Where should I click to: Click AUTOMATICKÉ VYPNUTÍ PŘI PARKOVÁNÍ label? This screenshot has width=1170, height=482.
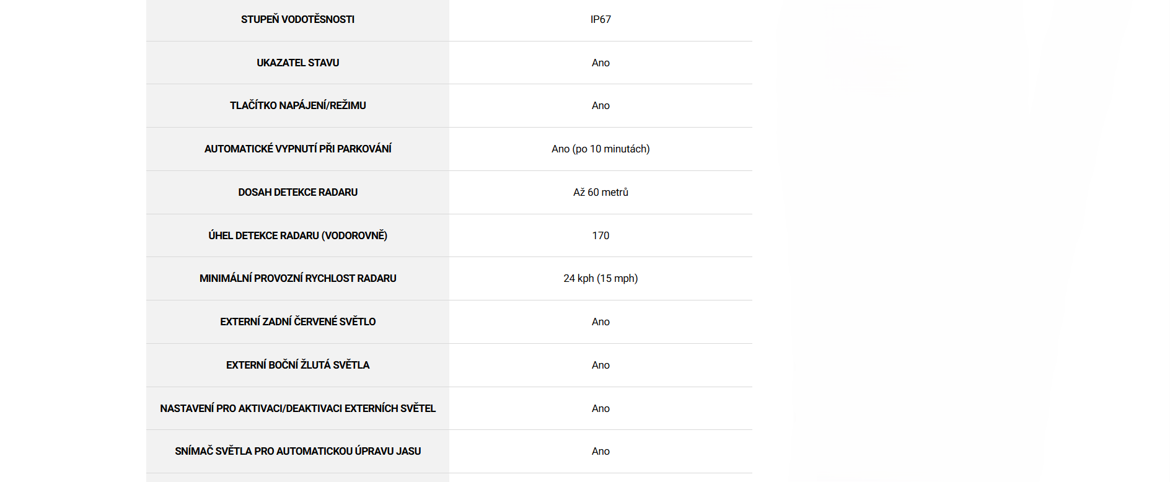297,149
